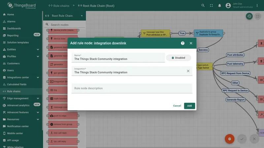
Task: Open the three-dot user menu
Action: point(257,6)
